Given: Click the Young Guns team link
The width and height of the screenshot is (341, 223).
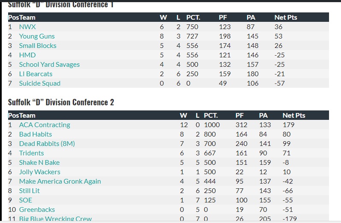Looking at the screenshot, I should (x=37, y=36).
